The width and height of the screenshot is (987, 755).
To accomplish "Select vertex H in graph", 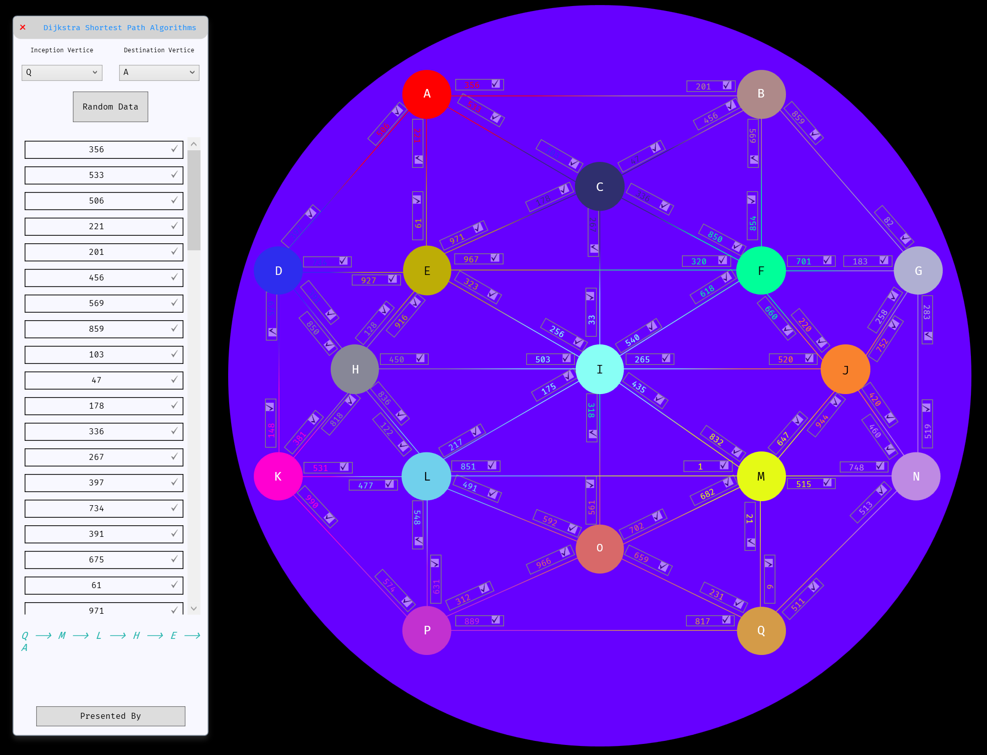I will (355, 369).
